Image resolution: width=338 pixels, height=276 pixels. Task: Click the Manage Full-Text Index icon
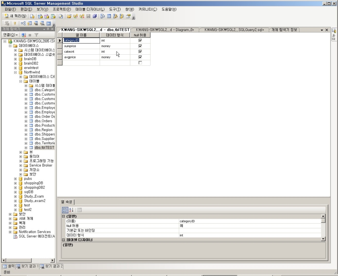coord(36,23)
